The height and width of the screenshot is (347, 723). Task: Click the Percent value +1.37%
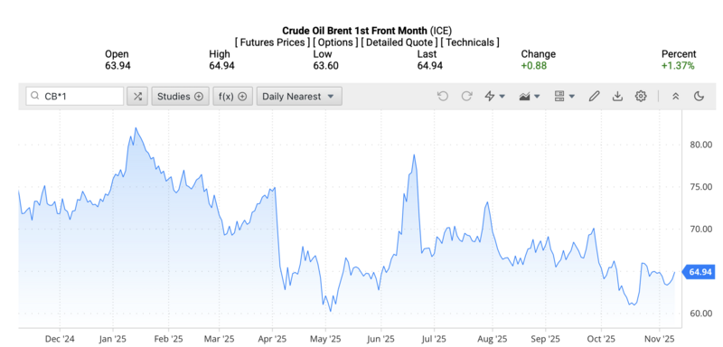(678, 65)
